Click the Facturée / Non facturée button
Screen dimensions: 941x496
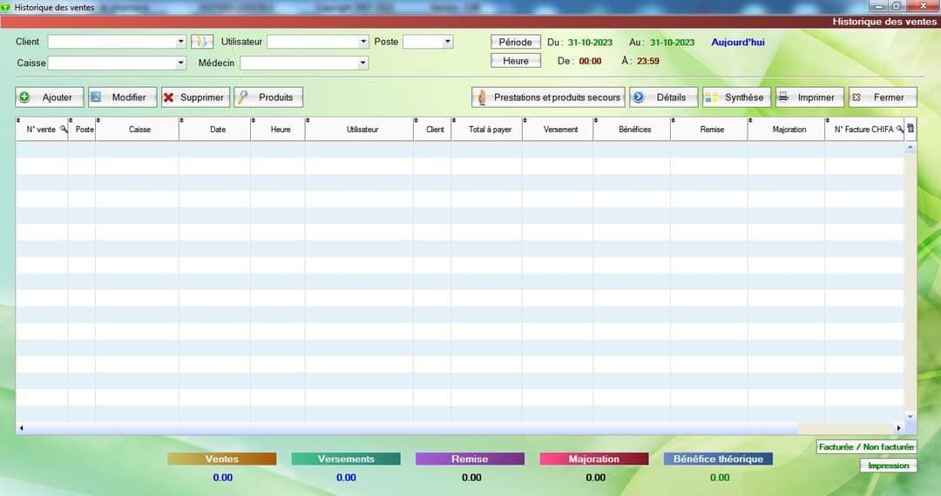tap(866, 447)
